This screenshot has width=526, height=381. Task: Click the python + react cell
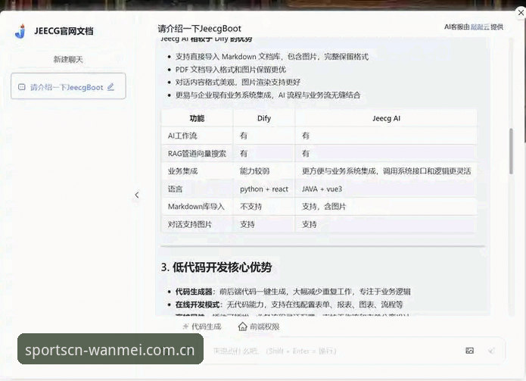pos(264,189)
